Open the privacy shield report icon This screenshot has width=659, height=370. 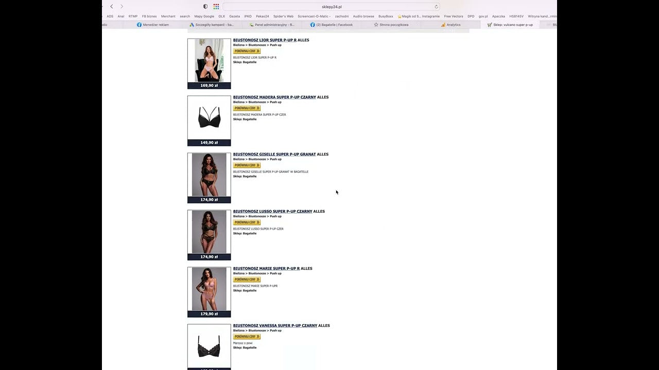click(205, 7)
